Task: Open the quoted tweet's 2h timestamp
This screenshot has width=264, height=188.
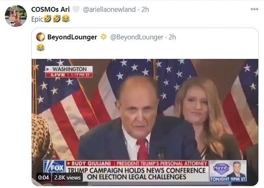Action: click(172, 37)
